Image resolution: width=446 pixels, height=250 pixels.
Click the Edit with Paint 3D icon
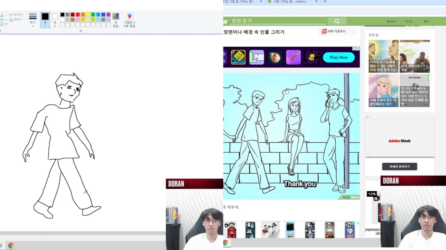coord(129,17)
